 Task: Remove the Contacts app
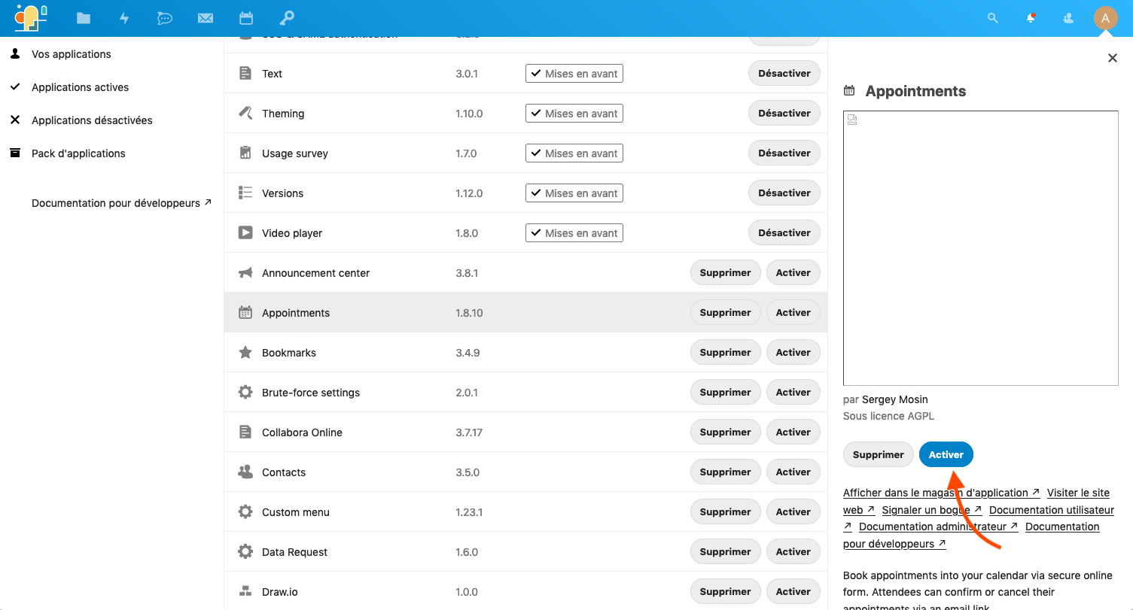click(726, 472)
